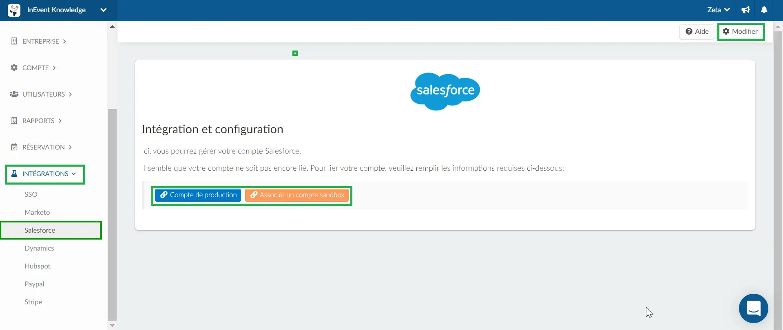The image size is (783, 330).
Task: Click the Aide help button
Action: coord(697,31)
